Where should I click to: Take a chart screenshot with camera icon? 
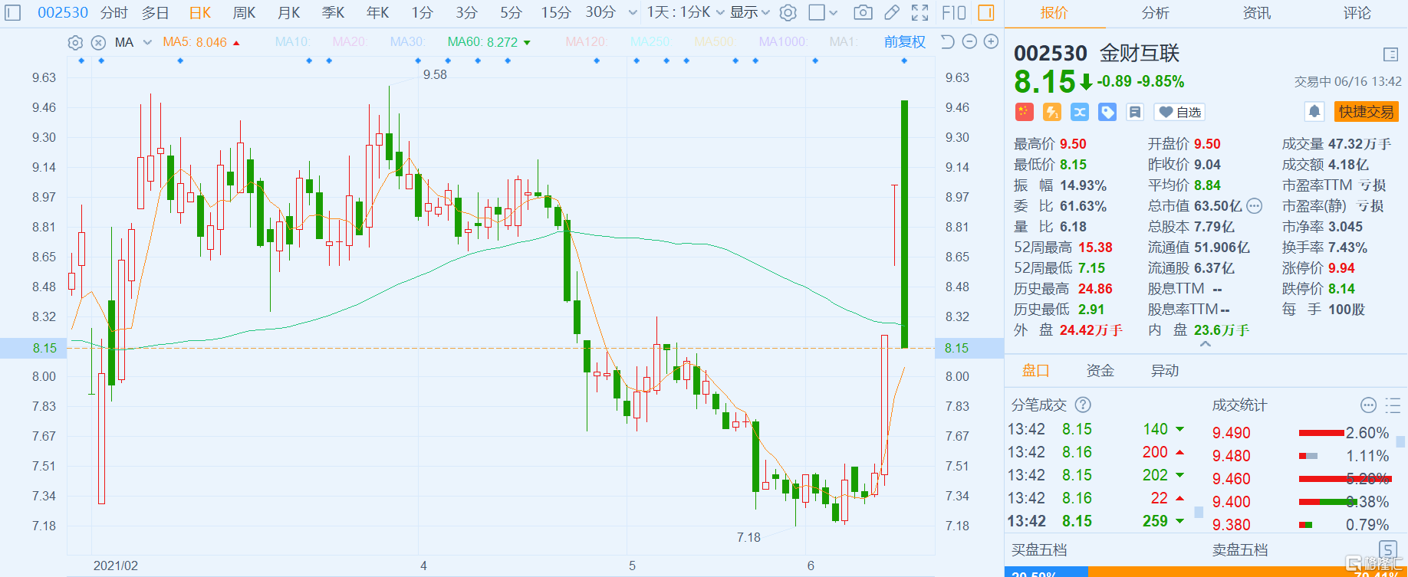click(863, 12)
